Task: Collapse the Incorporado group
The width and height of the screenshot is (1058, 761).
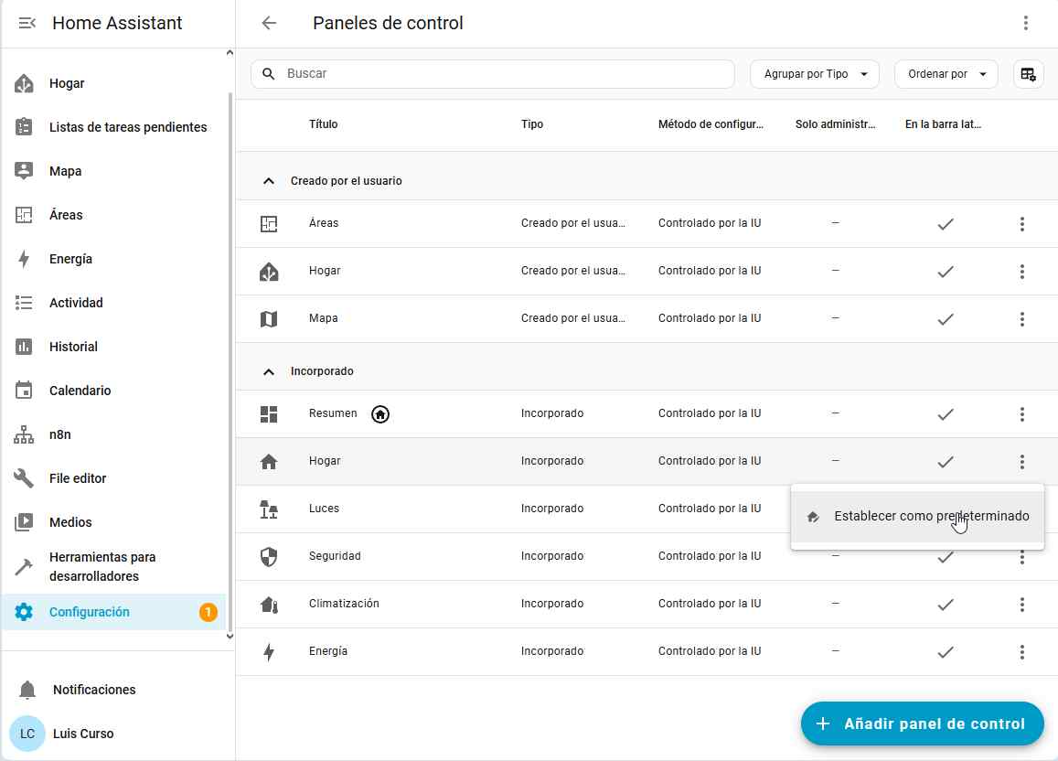Action: coord(269,371)
